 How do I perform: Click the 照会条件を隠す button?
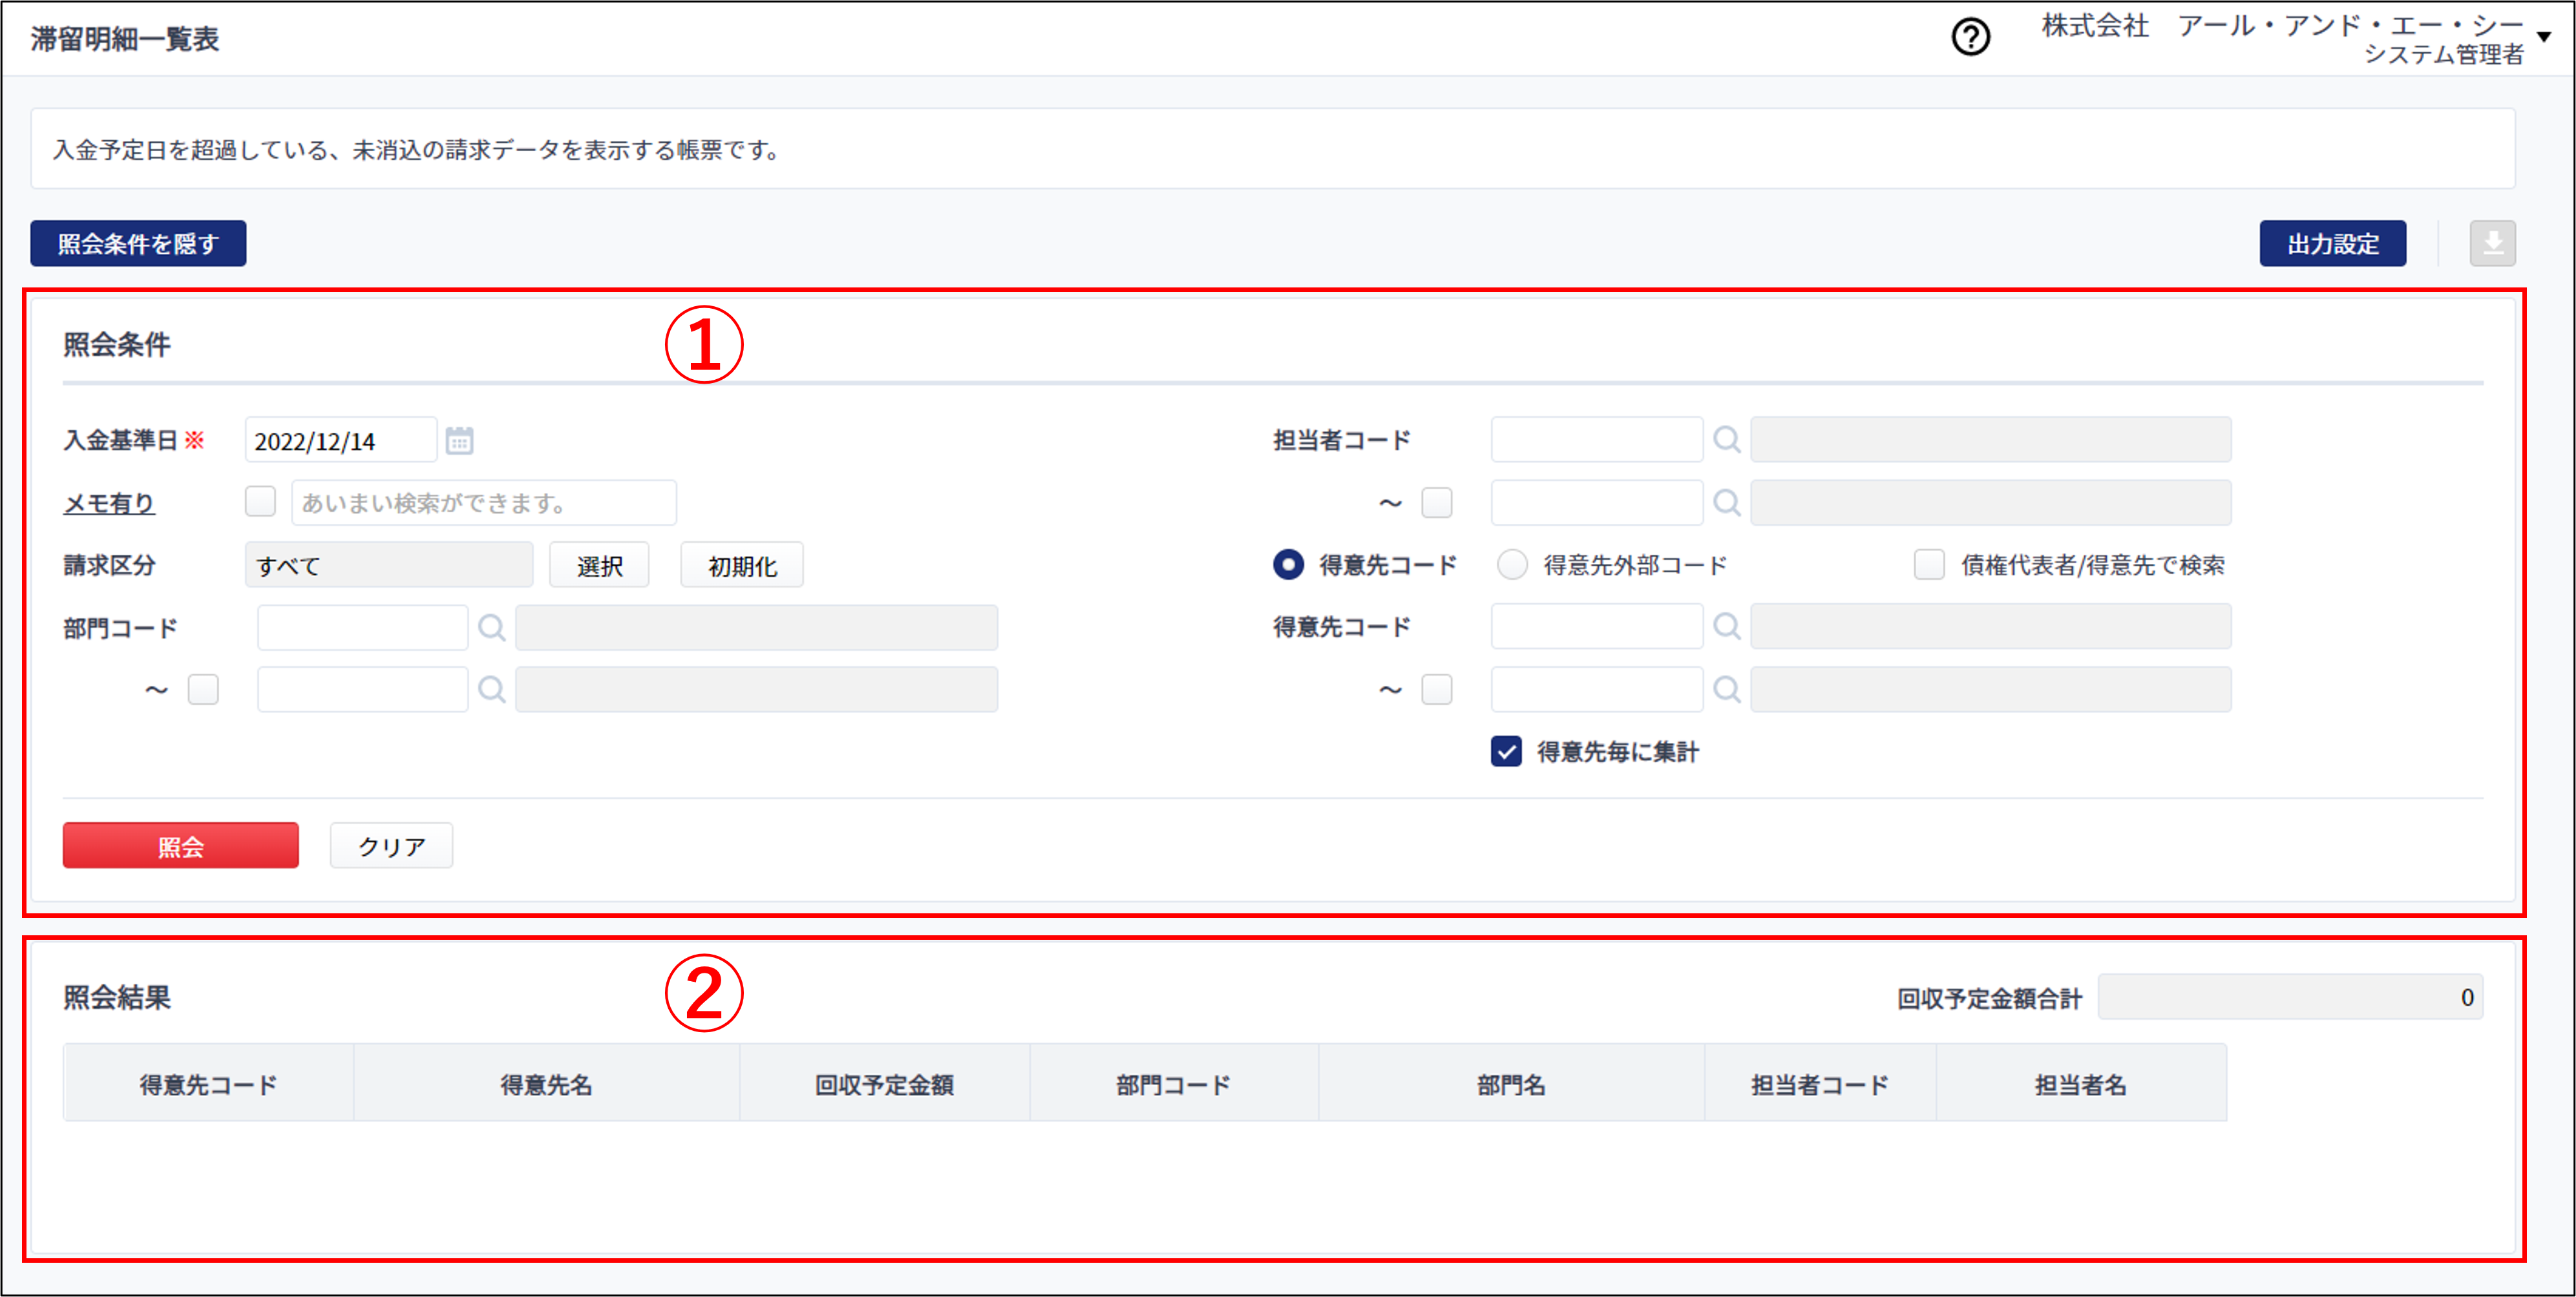click(138, 243)
